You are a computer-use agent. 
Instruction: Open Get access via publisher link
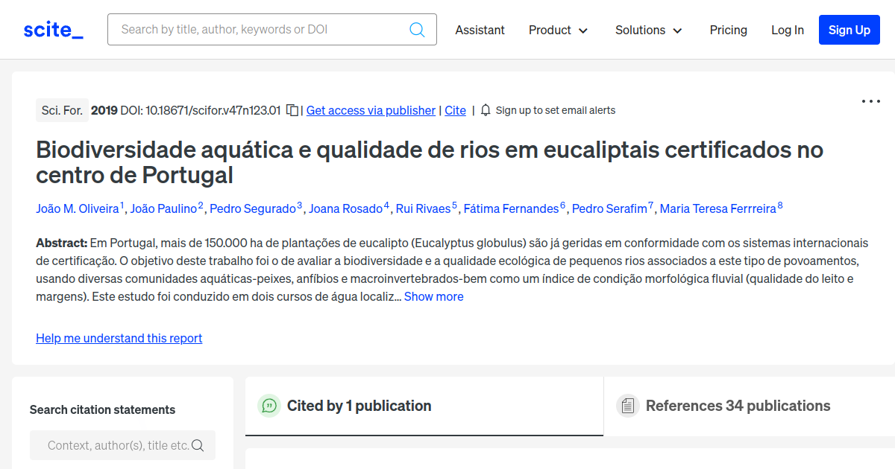click(371, 110)
